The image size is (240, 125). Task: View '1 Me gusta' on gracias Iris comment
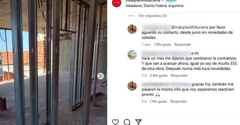pos(158,101)
